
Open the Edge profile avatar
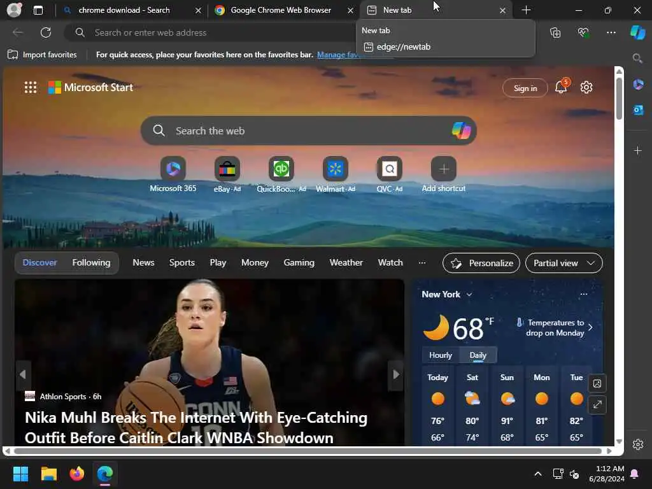point(14,10)
